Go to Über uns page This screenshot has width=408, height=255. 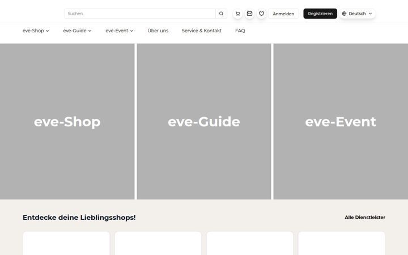coord(158,31)
